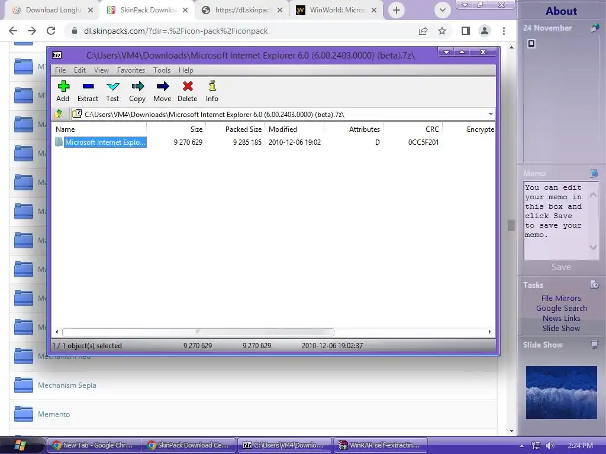Expand the 7-Zip address path dropdown

[x=491, y=114]
